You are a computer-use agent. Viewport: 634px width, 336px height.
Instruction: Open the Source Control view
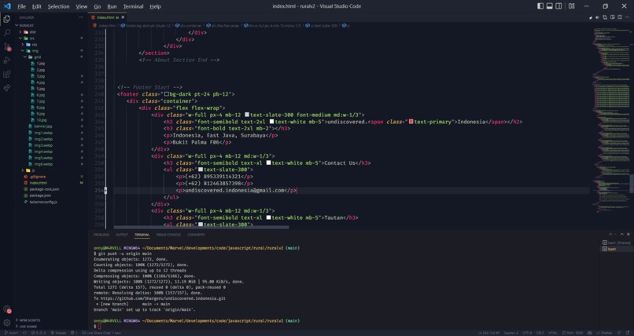[7, 46]
